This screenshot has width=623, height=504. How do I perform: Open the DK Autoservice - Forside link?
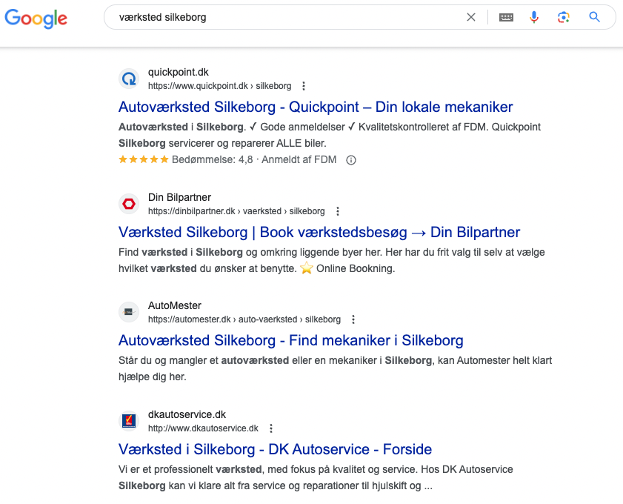point(275,449)
